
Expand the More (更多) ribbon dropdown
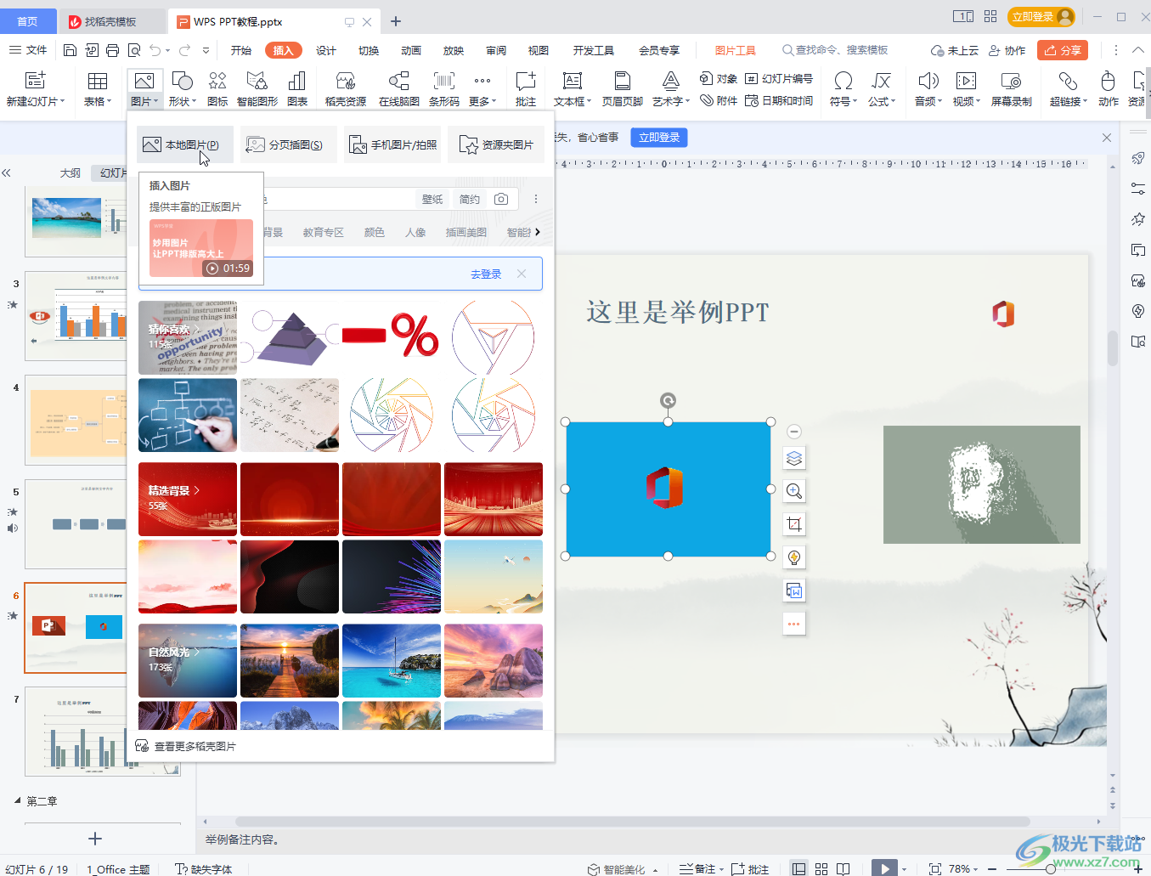coord(482,89)
